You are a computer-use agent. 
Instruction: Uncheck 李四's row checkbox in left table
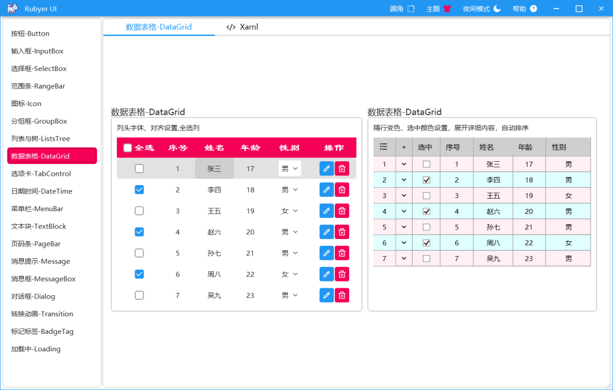coord(139,189)
